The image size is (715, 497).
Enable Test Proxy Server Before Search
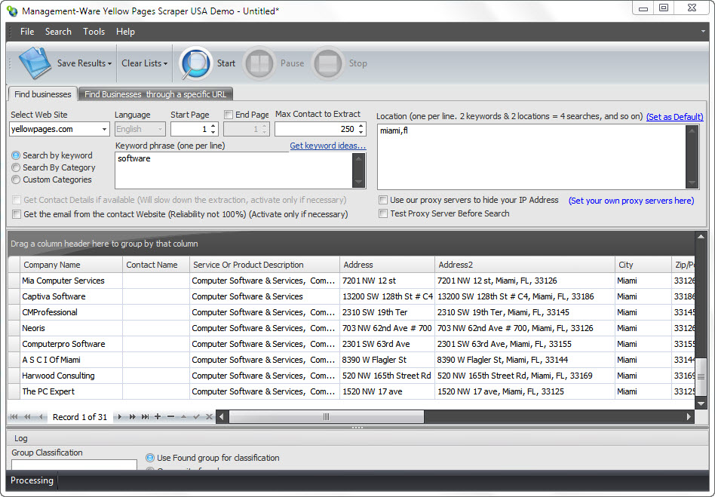tap(383, 213)
